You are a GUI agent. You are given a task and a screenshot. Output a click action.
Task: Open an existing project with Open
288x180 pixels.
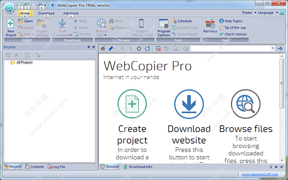pyautogui.click(x=25, y=21)
